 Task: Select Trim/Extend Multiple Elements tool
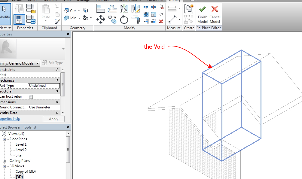coord(154,21)
